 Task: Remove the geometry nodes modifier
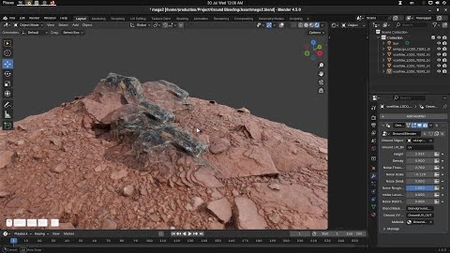[437, 125]
